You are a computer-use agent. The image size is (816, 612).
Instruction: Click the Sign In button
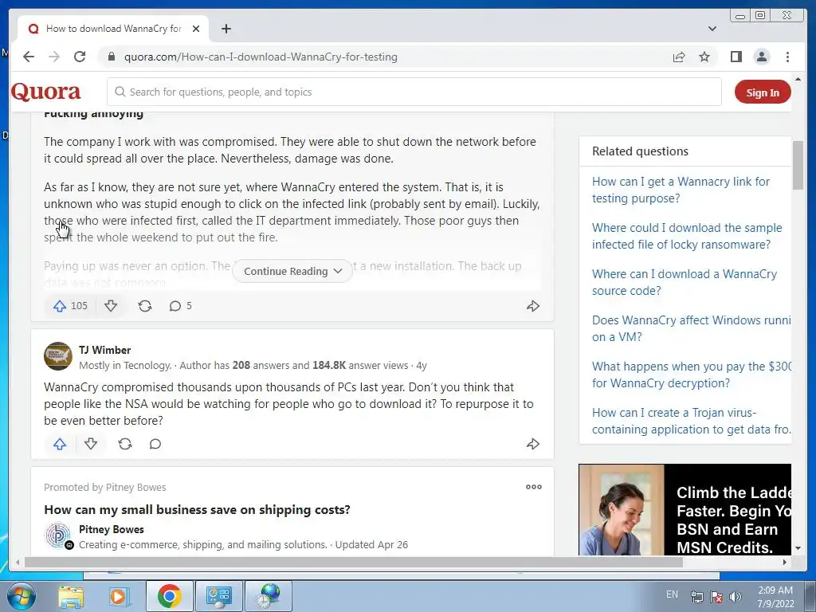click(x=763, y=92)
